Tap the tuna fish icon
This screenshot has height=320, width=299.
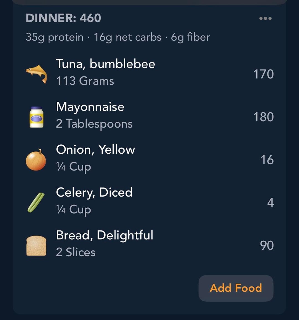coord(36,74)
